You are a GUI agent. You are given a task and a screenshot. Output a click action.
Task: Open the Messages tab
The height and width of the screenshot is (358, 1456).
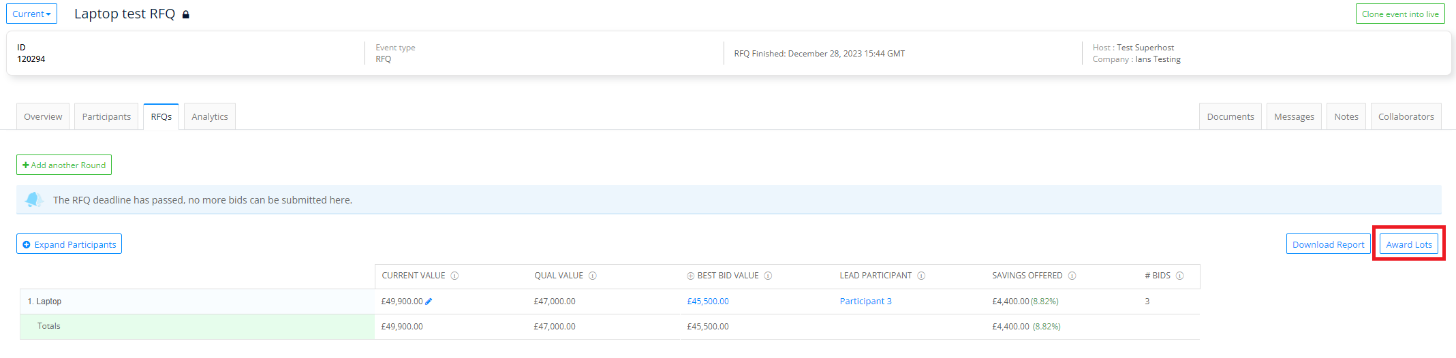pos(1293,117)
